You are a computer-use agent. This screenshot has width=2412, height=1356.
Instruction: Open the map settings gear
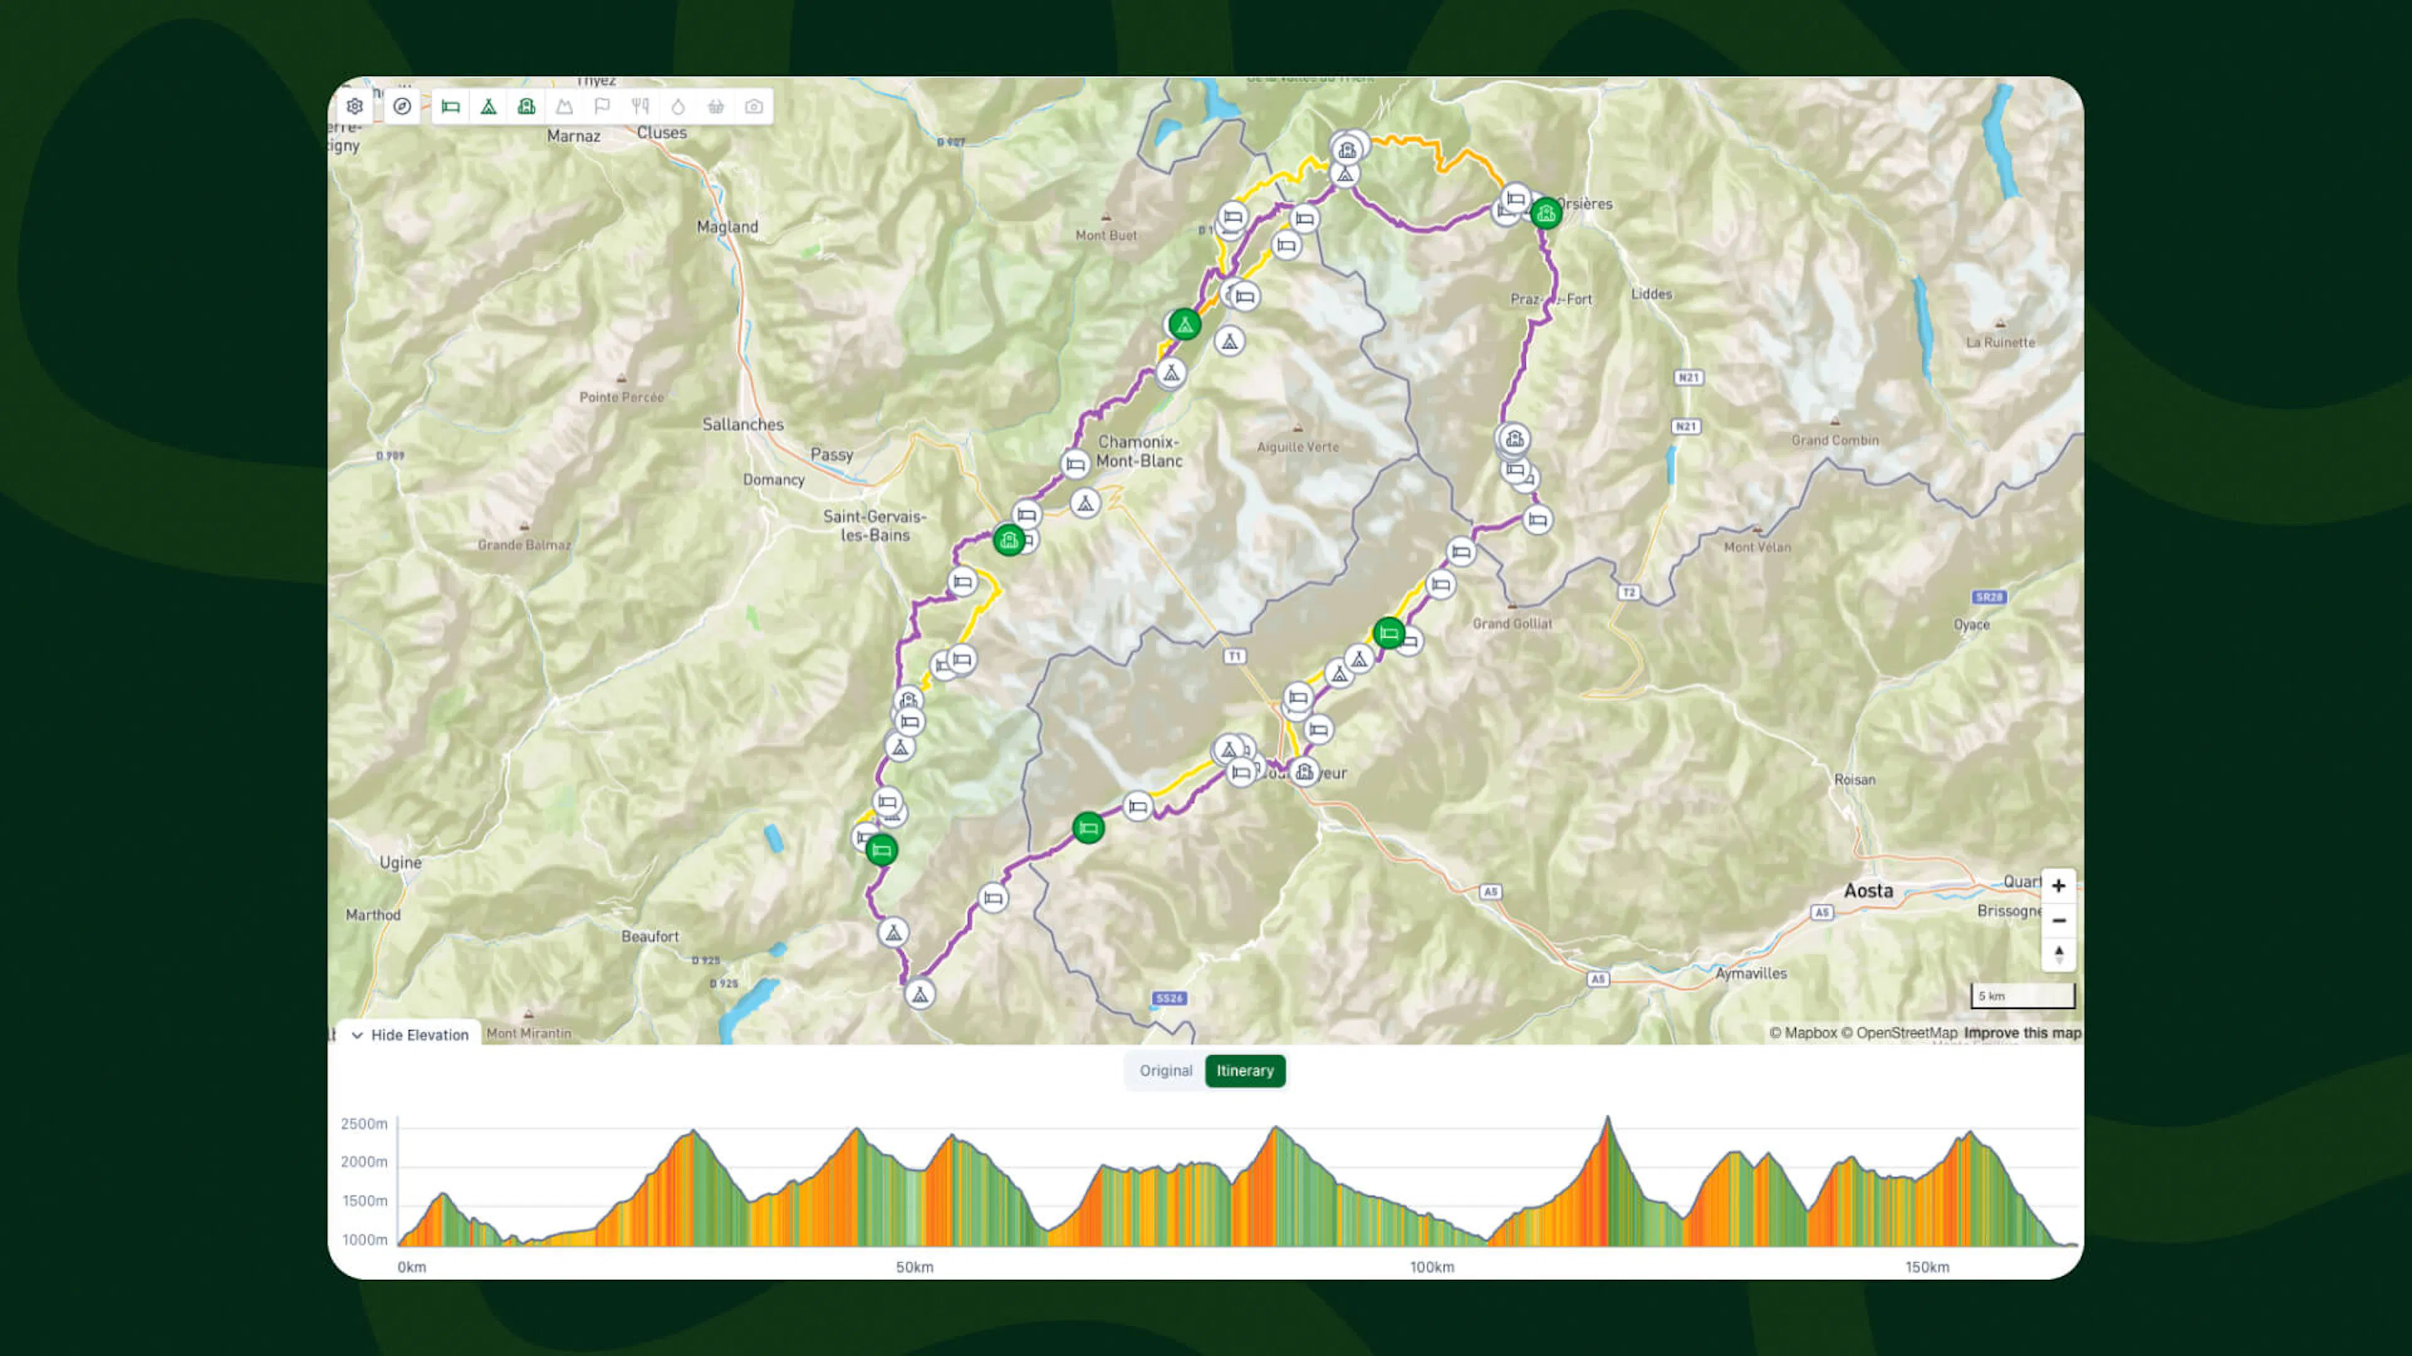coord(355,107)
